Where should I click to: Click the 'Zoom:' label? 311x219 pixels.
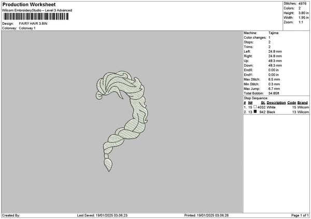click(289, 22)
